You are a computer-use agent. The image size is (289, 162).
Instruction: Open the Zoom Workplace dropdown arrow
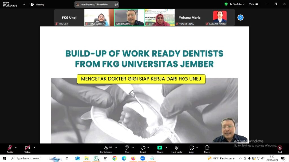tap(24, 4)
